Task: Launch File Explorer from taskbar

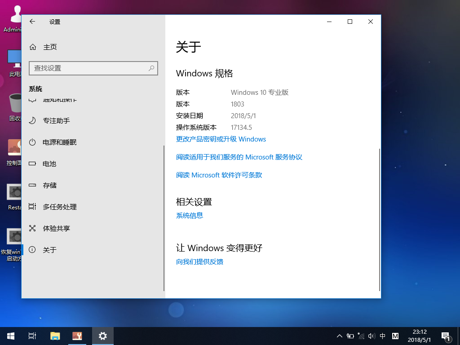Action: click(x=55, y=336)
